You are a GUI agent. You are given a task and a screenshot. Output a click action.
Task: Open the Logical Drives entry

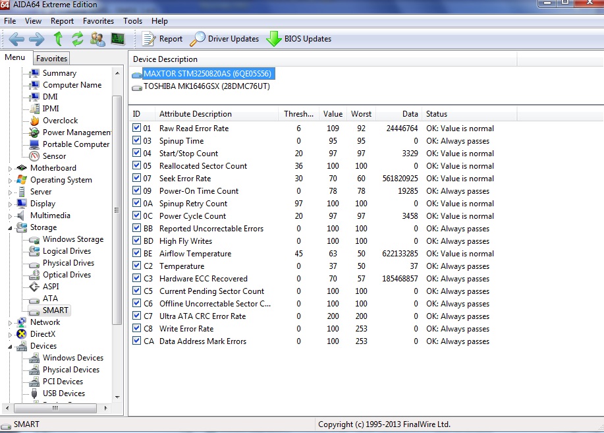tap(61, 251)
